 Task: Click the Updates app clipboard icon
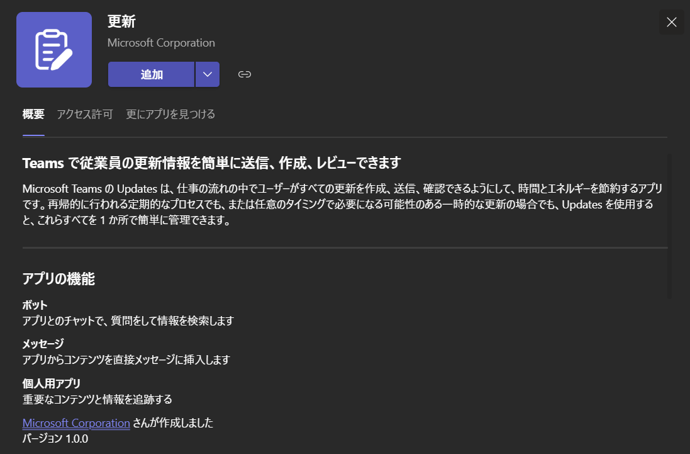click(54, 50)
